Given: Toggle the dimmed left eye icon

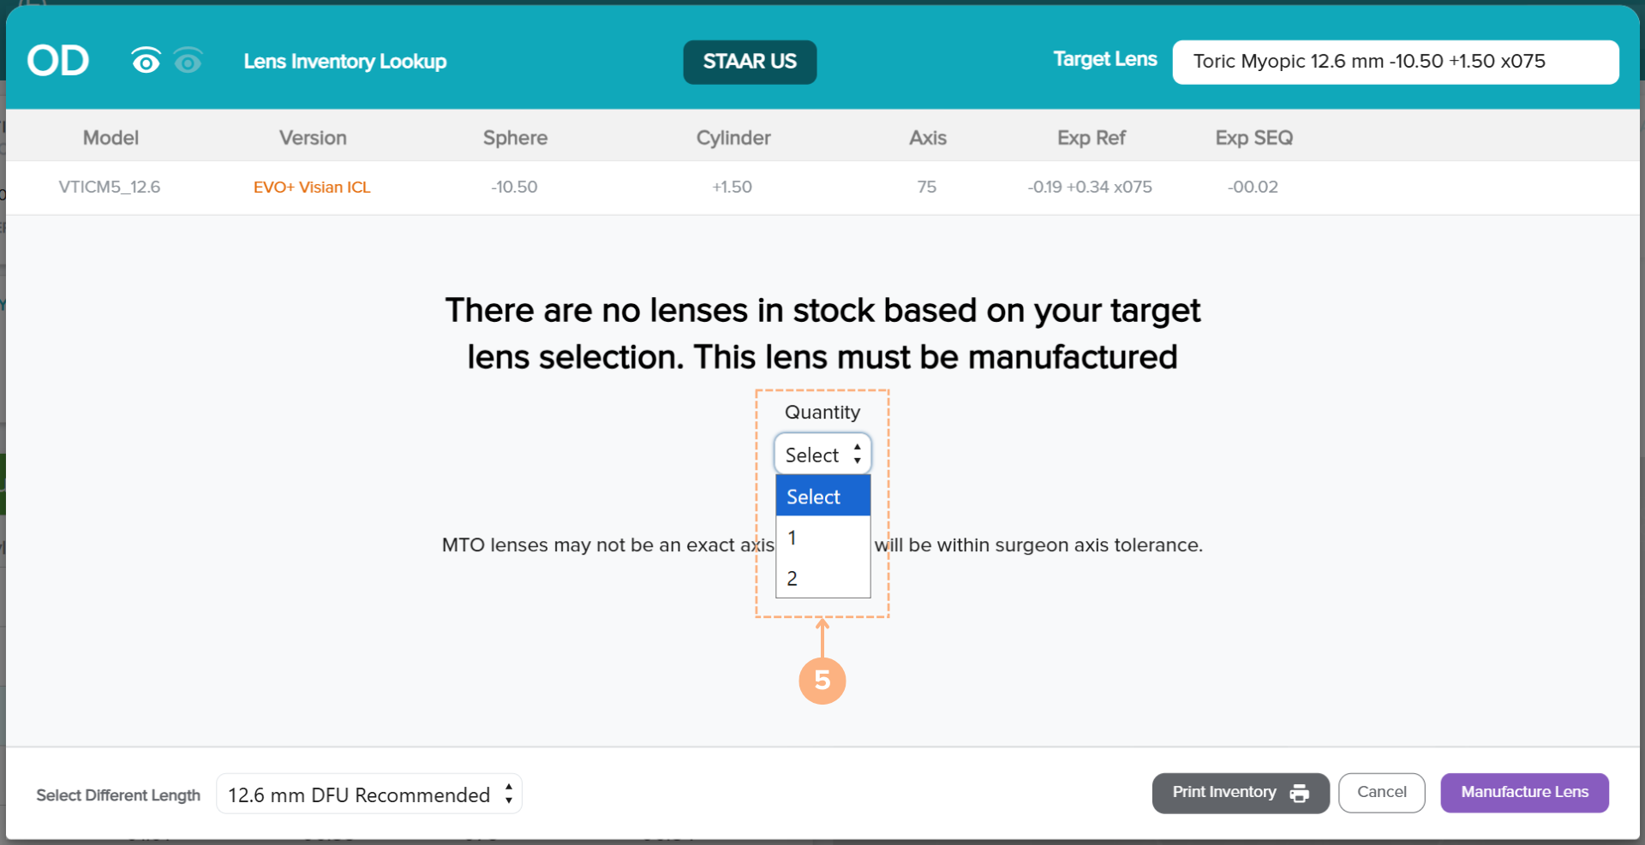Looking at the screenshot, I should click(x=188, y=61).
